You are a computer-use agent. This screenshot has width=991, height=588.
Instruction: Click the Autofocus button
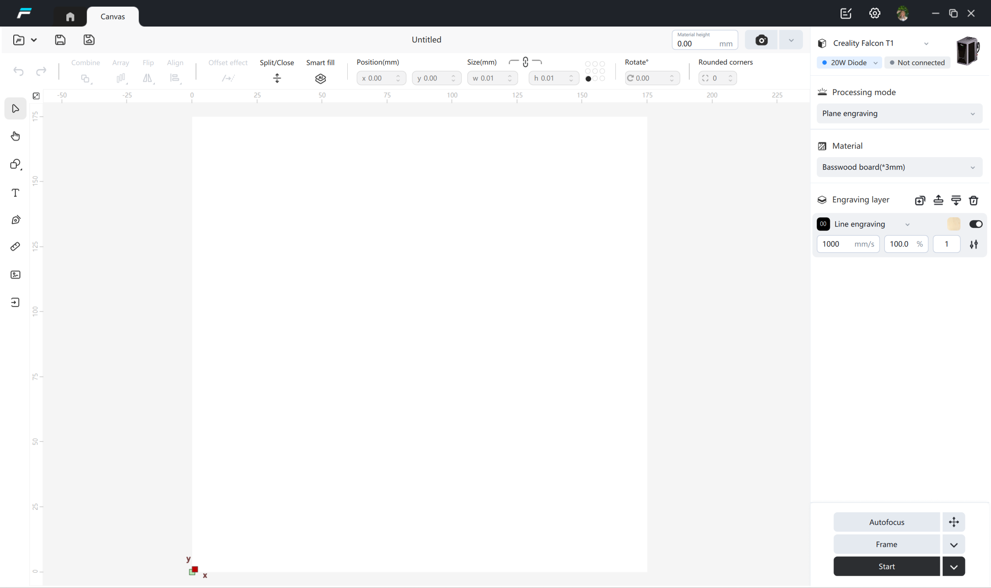(x=887, y=522)
